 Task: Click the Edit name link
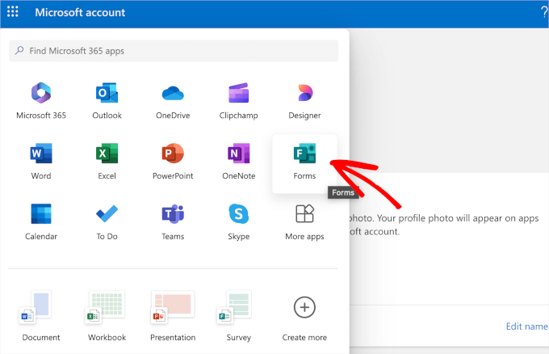[x=526, y=327]
